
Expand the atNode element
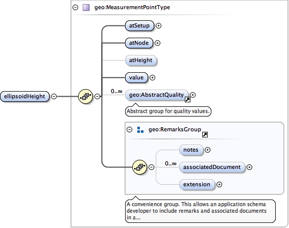pyautogui.click(x=157, y=43)
